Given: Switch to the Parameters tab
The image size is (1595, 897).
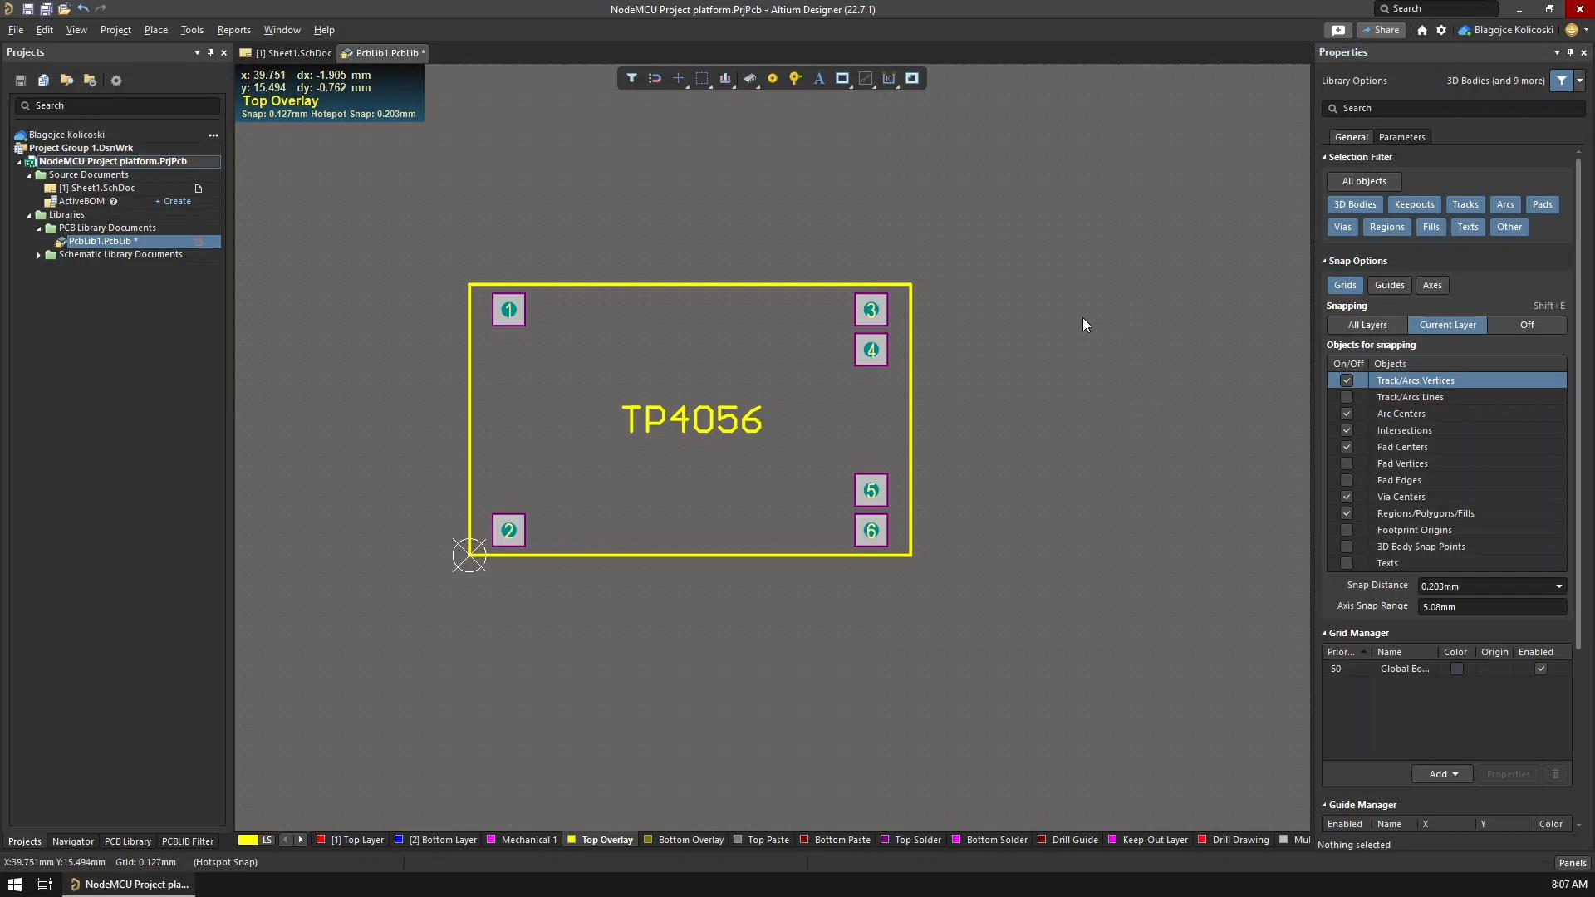Looking at the screenshot, I should (x=1402, y=136).
